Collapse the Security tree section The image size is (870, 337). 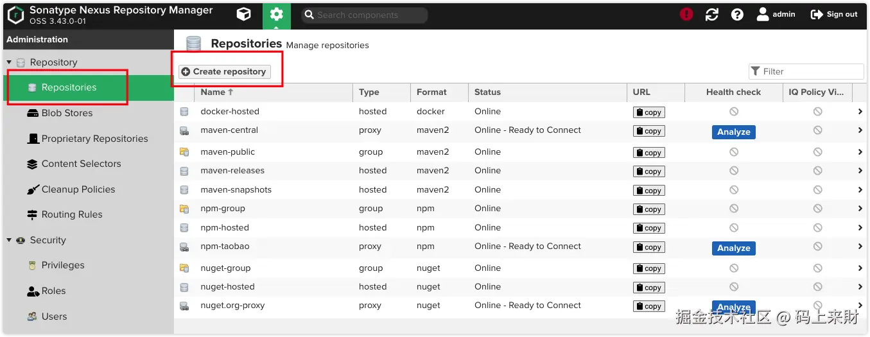tap(9, 240)
